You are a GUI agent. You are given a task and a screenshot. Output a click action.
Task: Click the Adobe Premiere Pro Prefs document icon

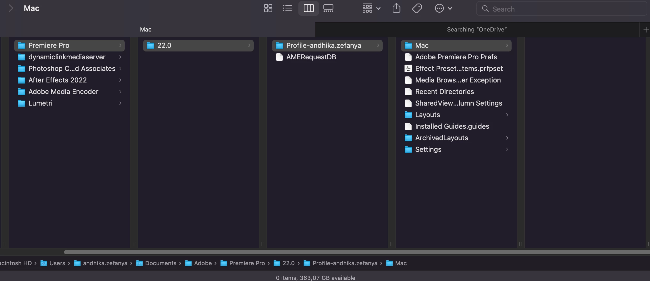coord(408,57)
